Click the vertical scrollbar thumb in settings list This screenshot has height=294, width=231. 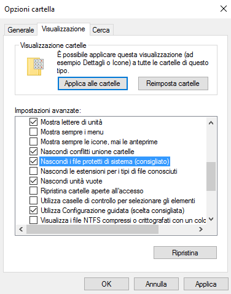tap(211, 176)
